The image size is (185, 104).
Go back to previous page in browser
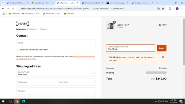point(3,9)
